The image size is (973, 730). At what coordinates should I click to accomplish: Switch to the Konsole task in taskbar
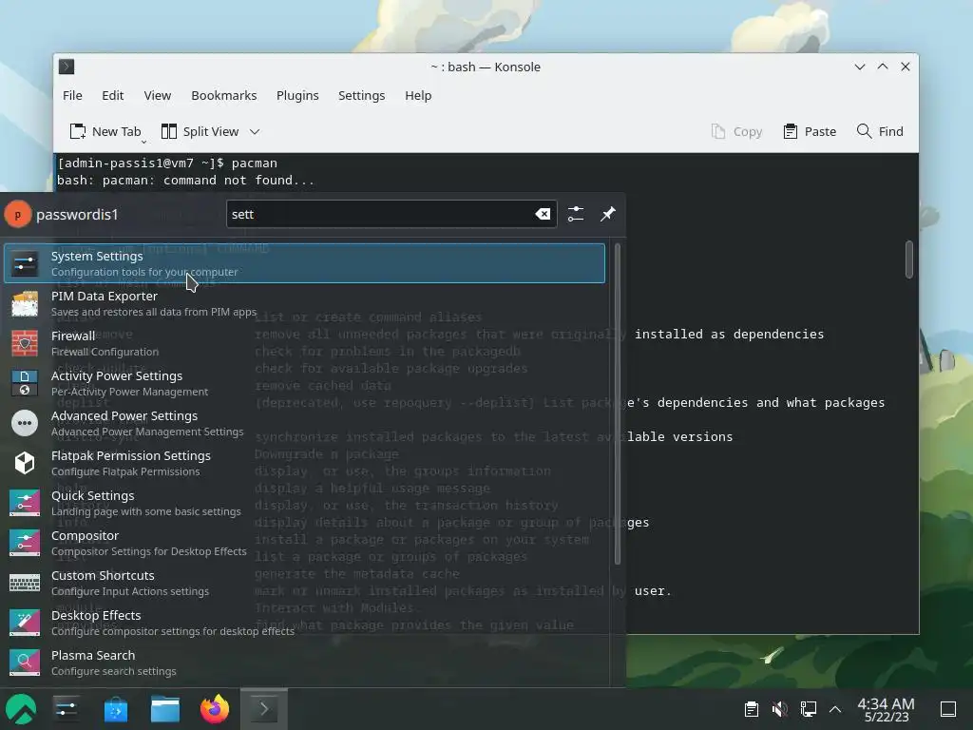pos(264,709)
